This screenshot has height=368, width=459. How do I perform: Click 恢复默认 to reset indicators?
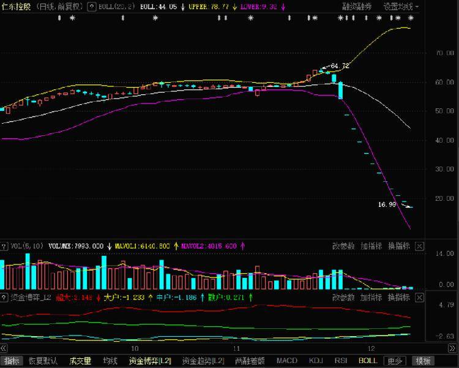(x=42, y=361)
